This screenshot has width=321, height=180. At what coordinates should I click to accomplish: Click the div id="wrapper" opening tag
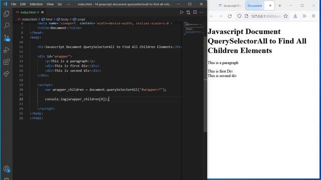point(55,56)
